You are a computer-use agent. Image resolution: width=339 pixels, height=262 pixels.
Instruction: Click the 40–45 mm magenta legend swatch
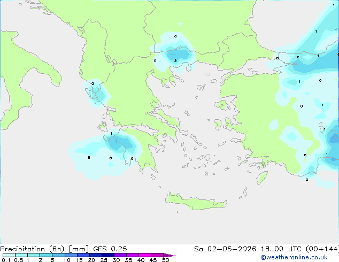145,255
